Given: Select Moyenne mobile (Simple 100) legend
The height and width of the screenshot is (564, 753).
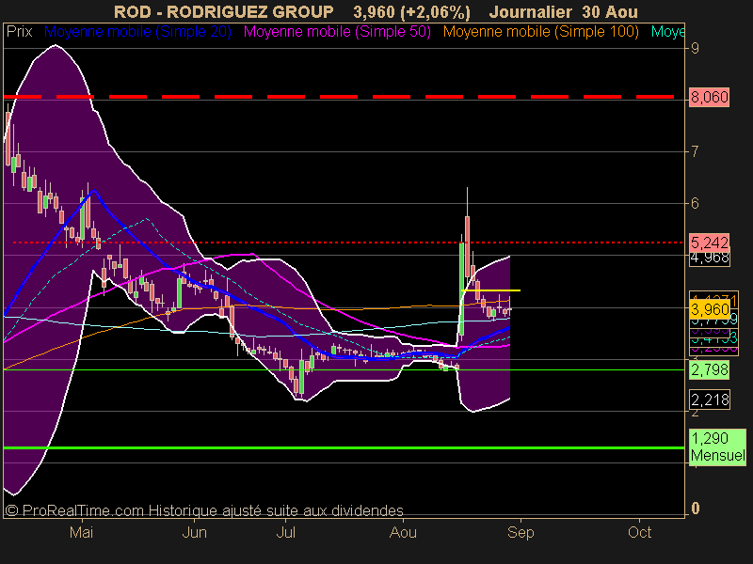Looking at the screenshot, I should pyautogui.click(x=540, y=32).
